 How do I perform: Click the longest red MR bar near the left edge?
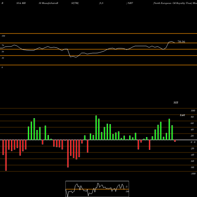(x=6, y=155)
